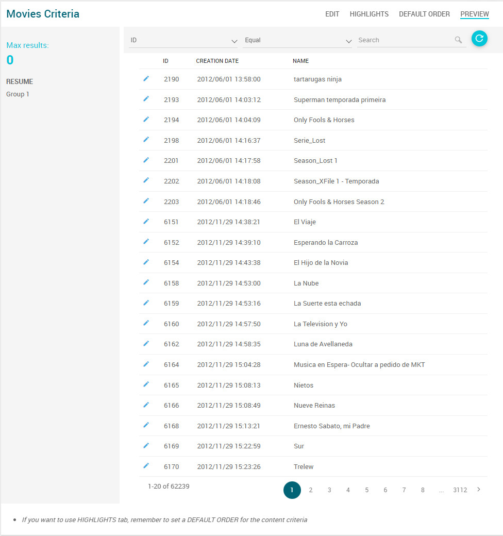Viewport: 503px width, 536px height.
Task: Select Group 1 under Resume
Action: pos(18,94)
